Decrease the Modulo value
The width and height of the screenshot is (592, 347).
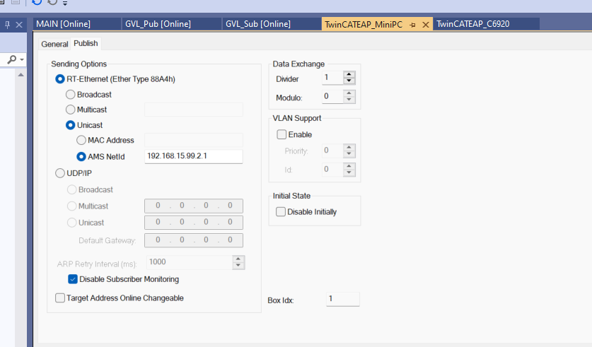click(349, 100)
